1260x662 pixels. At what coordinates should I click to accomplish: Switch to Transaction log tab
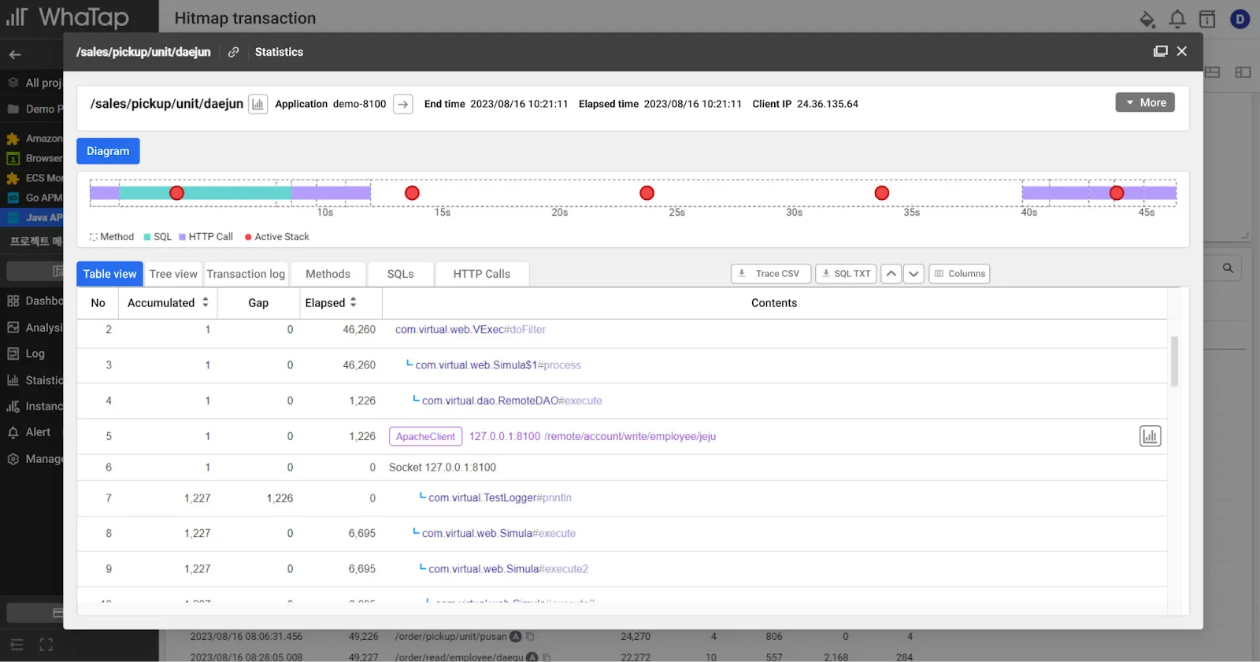coord(246,274)
